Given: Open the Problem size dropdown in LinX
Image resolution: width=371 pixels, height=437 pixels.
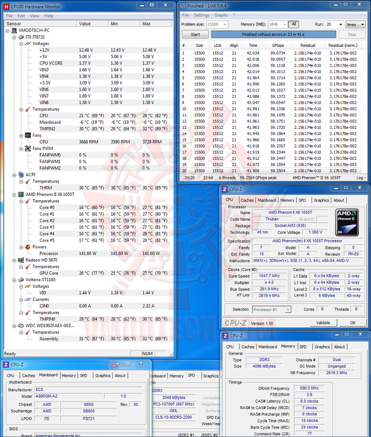Looking at the screenshot, I should [x=225, y=25].
